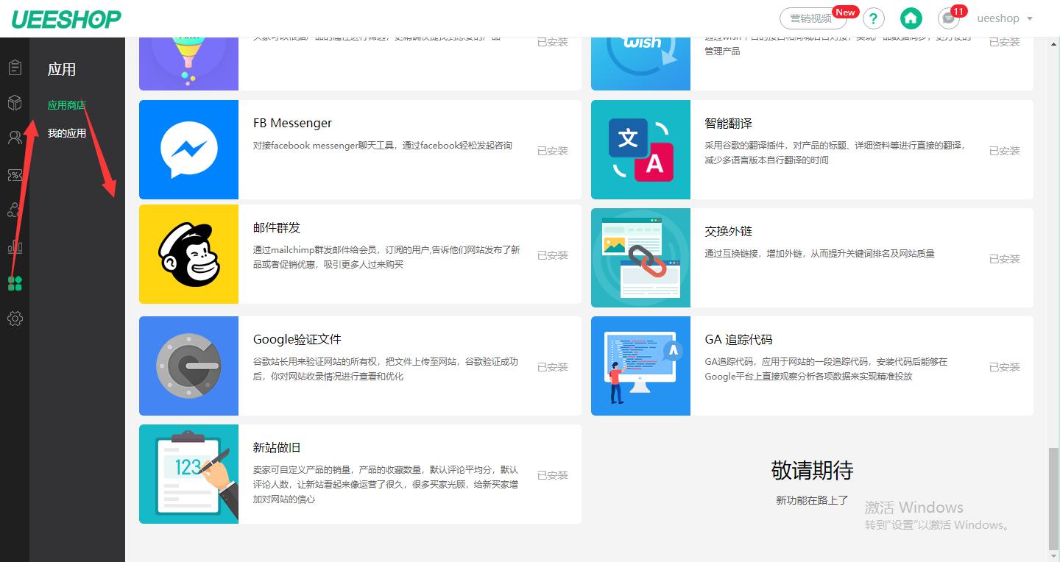Click the Wish app icon

[640, 63]
